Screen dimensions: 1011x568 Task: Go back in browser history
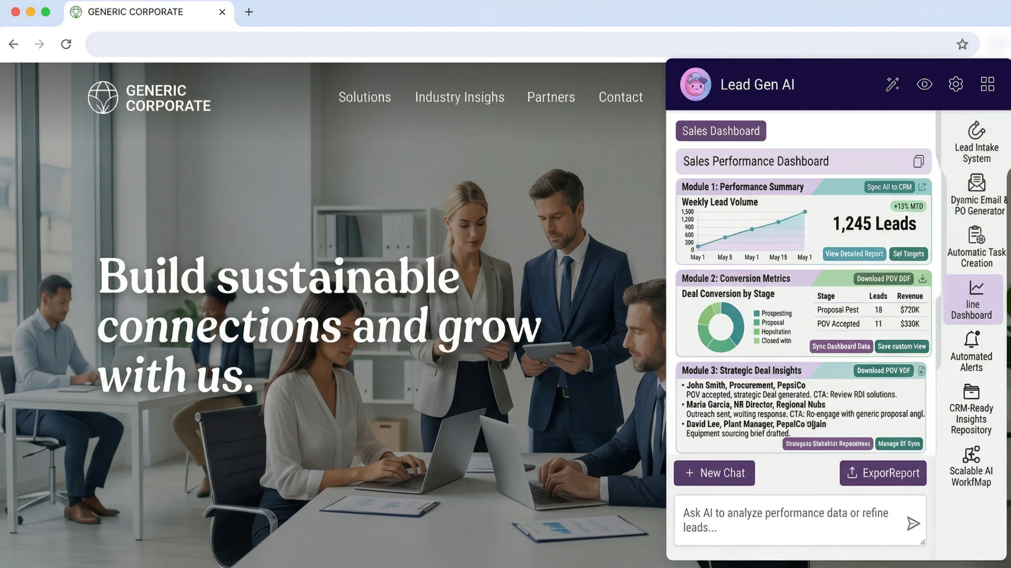[x=14, y=44]
